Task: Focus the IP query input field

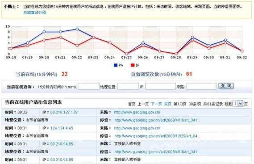Action: click(x=160, y=86)
